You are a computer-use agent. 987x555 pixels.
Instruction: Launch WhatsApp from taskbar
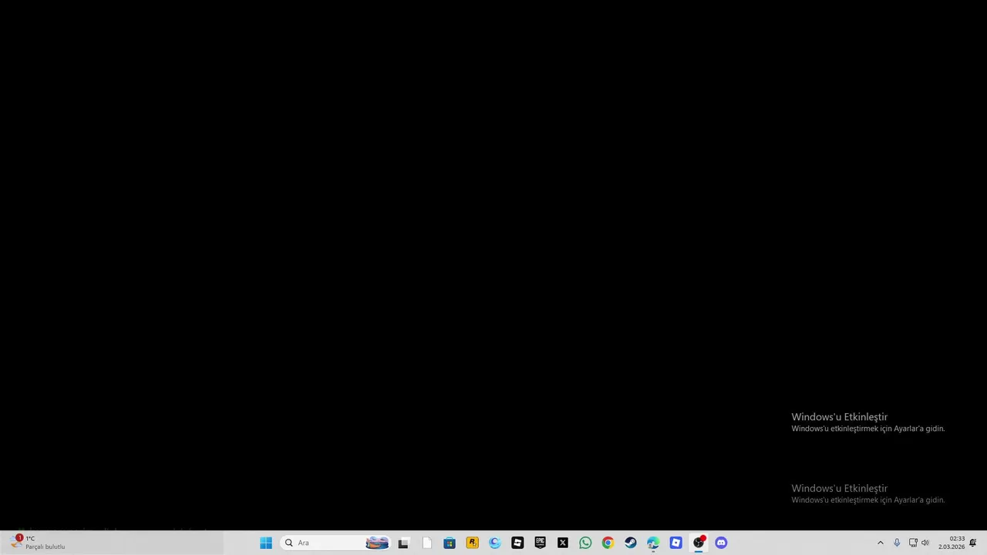tap(585, 543)
